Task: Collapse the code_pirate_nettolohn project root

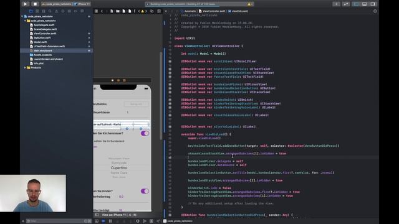Action: pyautogui.click(x=22, y=16)
